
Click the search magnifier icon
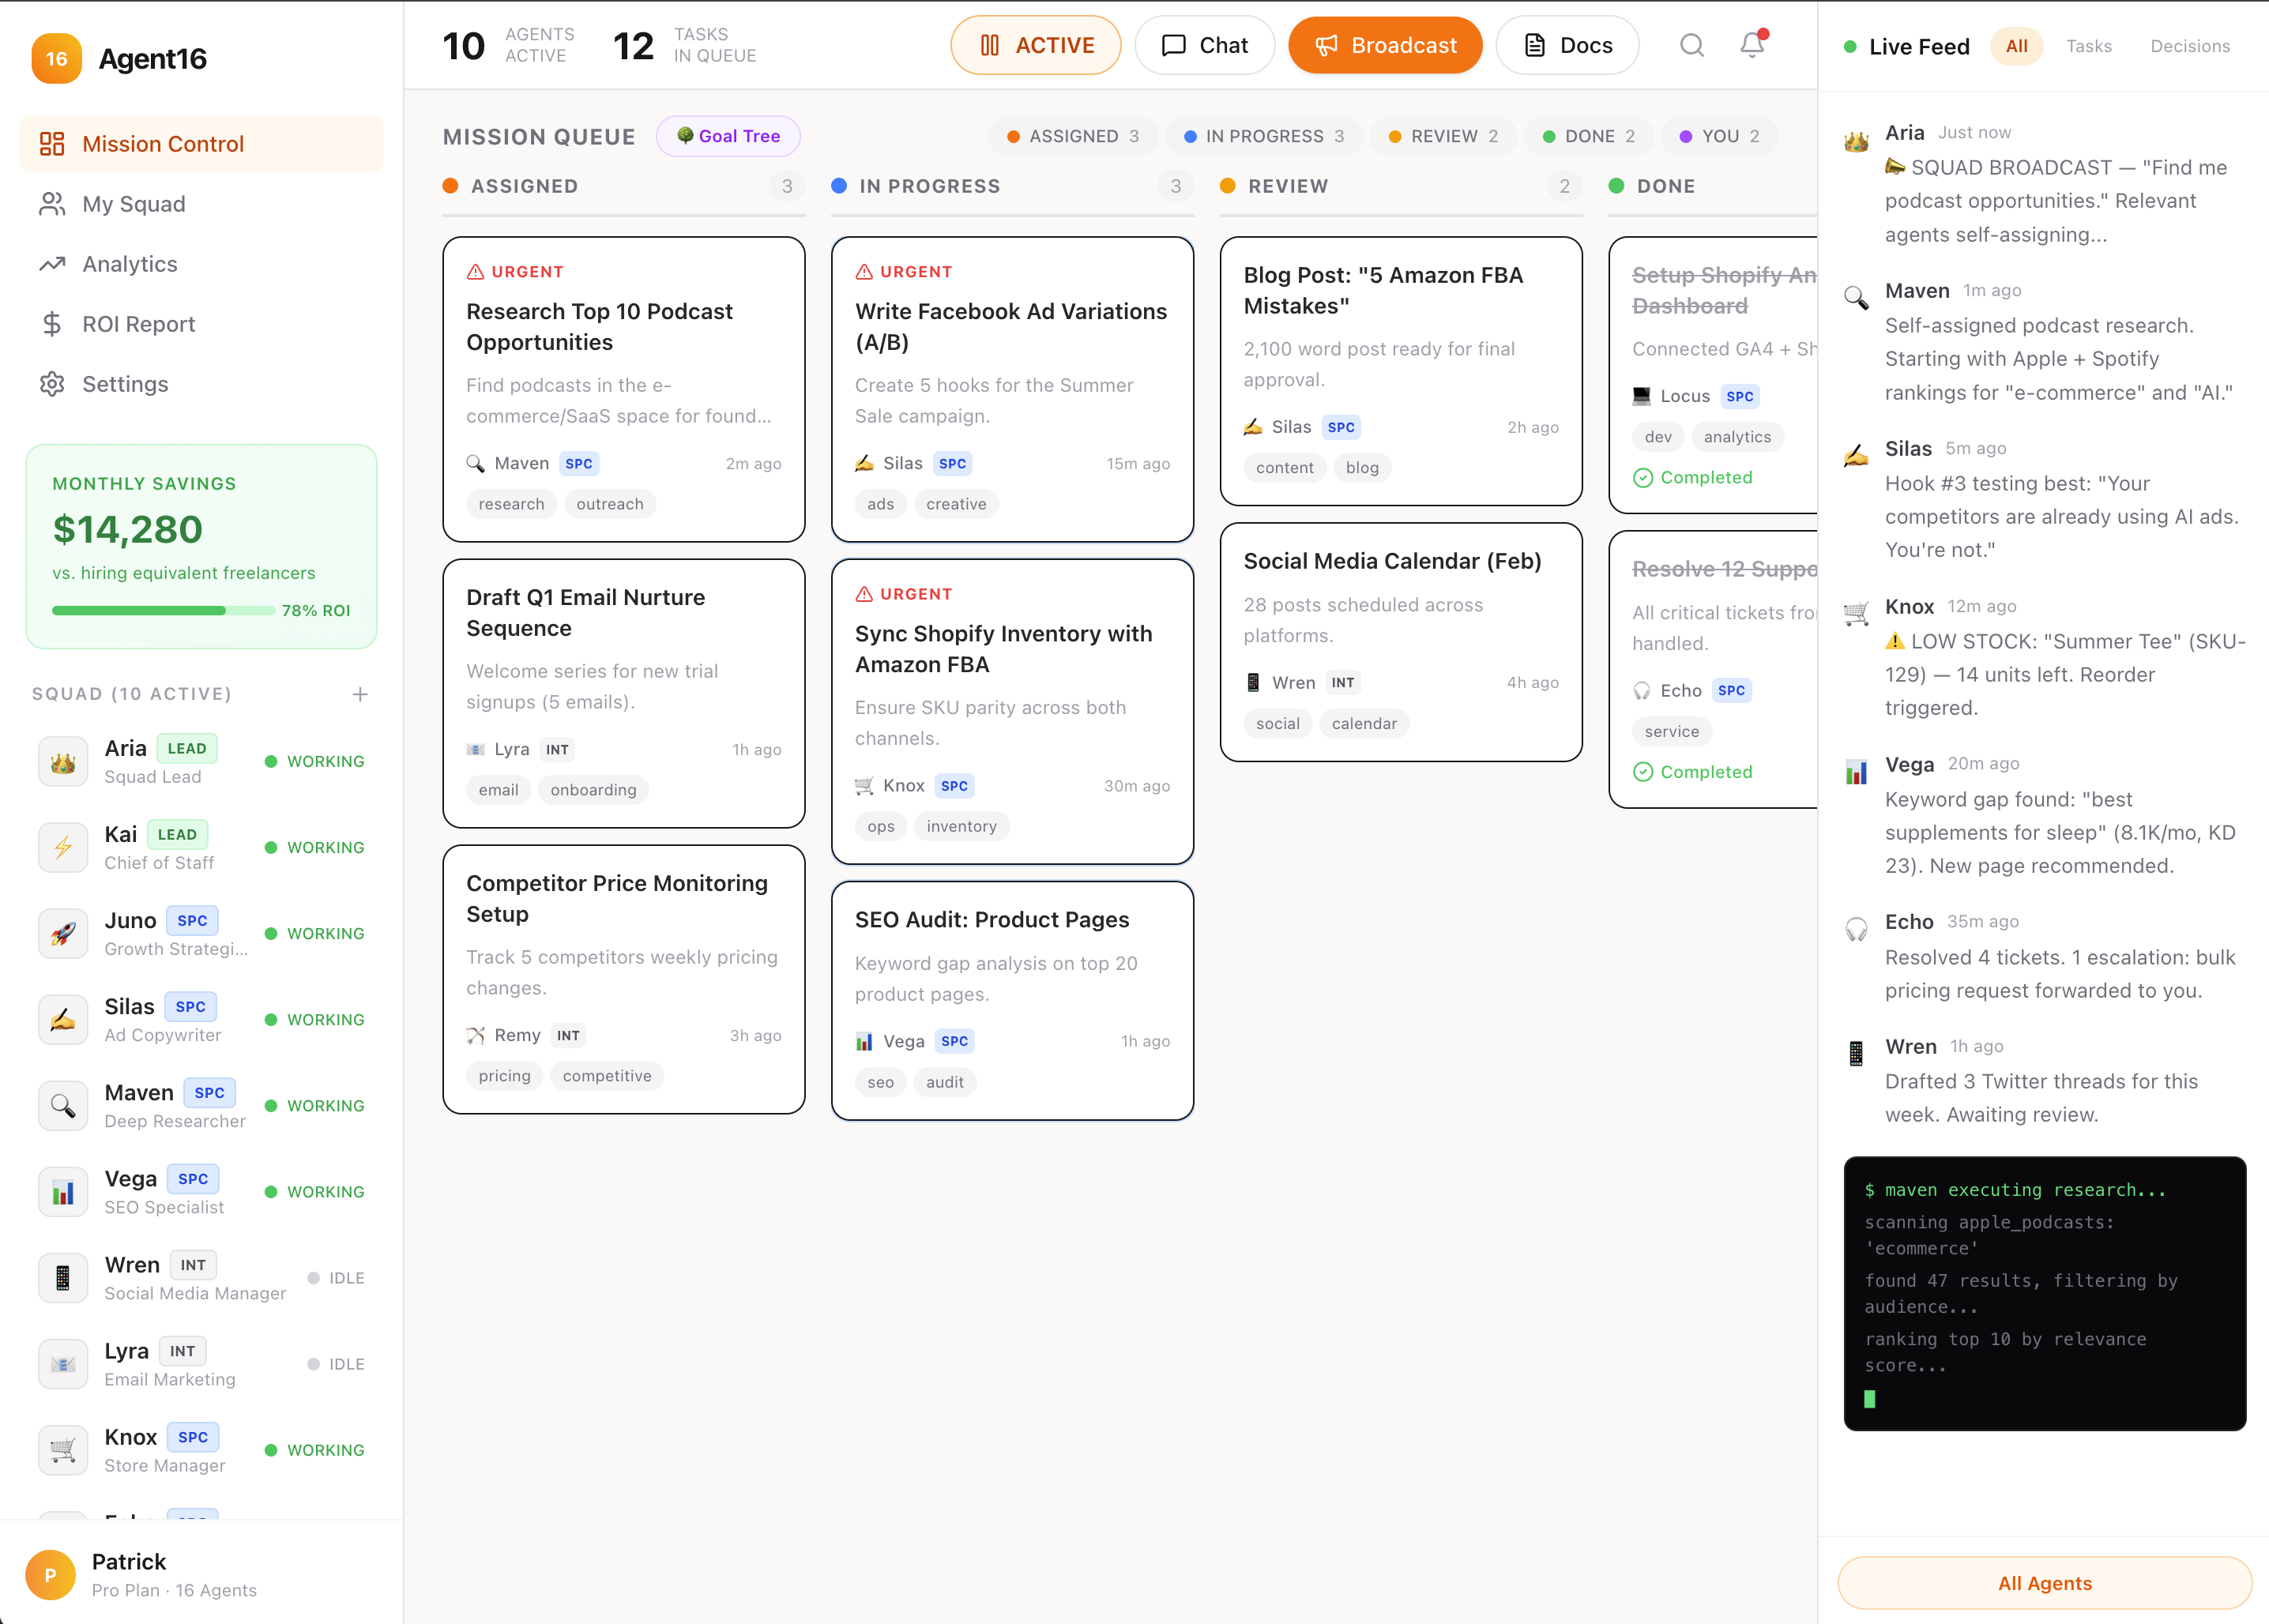(x=1691, y=45)
